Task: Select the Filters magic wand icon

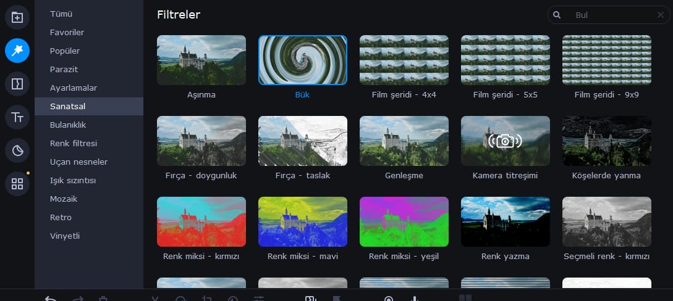Action: 17,51
